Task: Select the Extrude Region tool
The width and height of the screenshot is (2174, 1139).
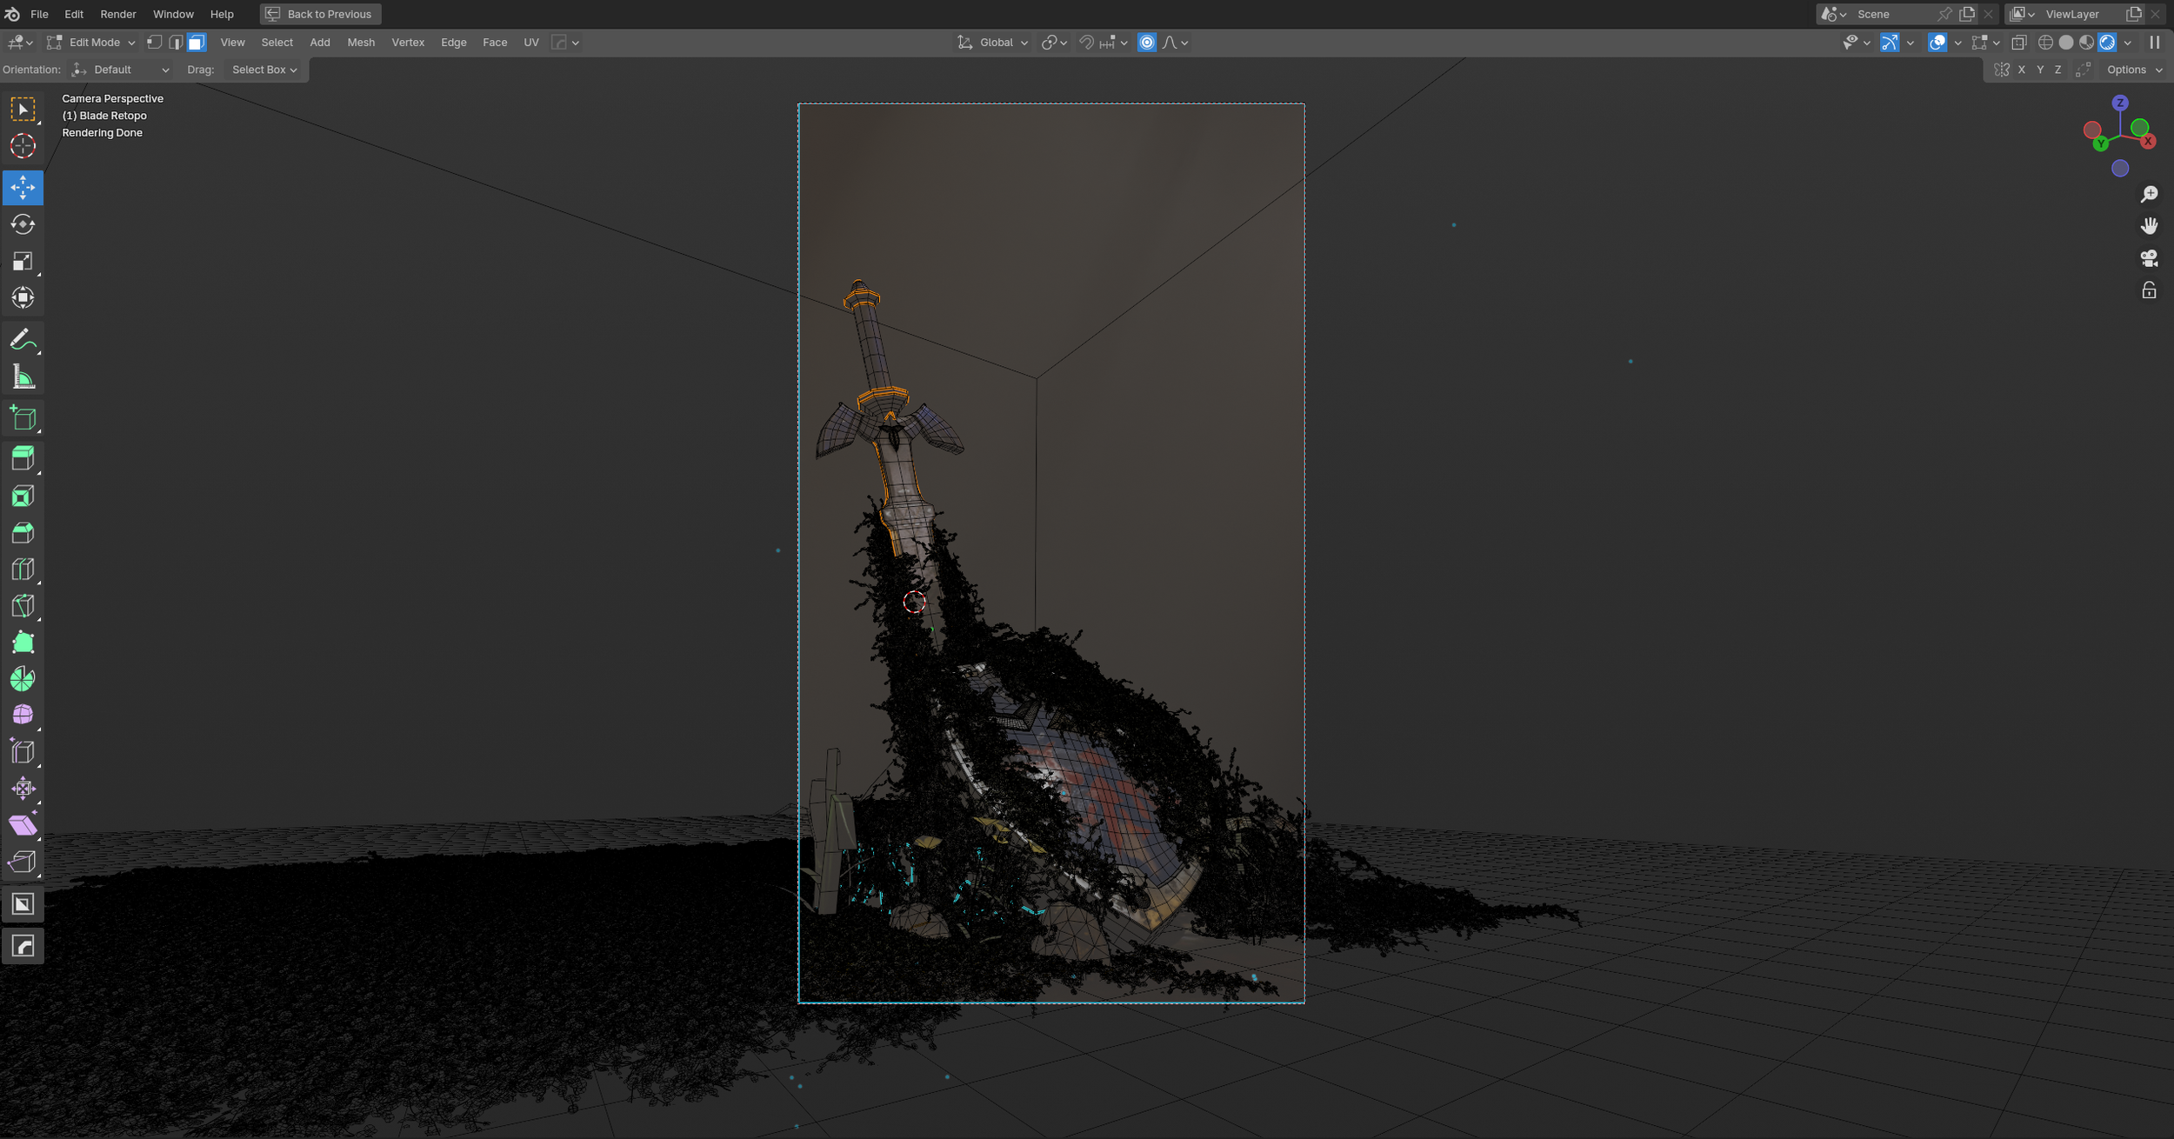Action: (23, 458)
